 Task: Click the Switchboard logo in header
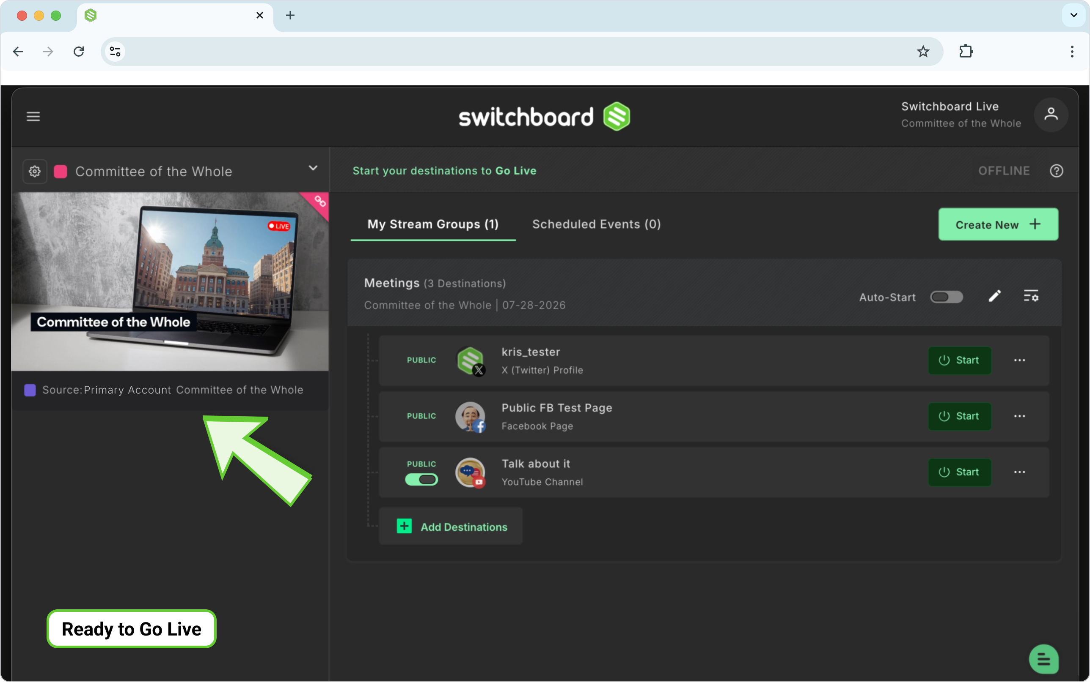click(544, 116)
